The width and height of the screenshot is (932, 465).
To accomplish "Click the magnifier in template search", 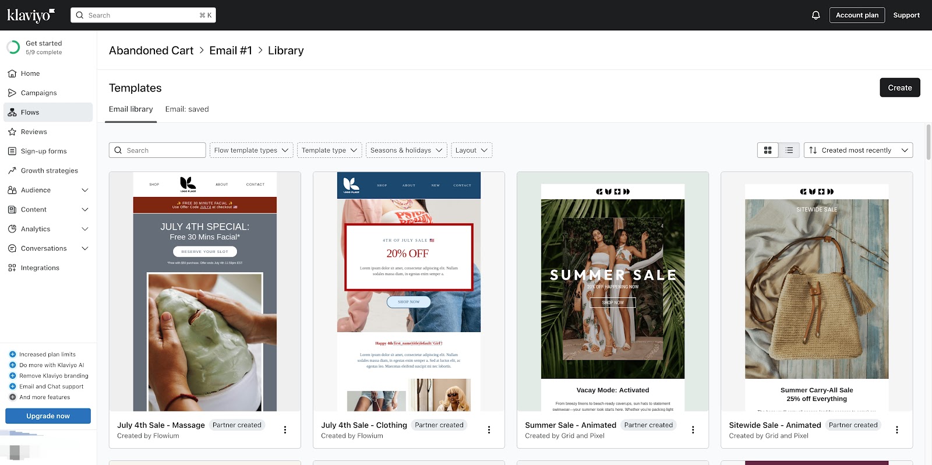I will (118, 150).
